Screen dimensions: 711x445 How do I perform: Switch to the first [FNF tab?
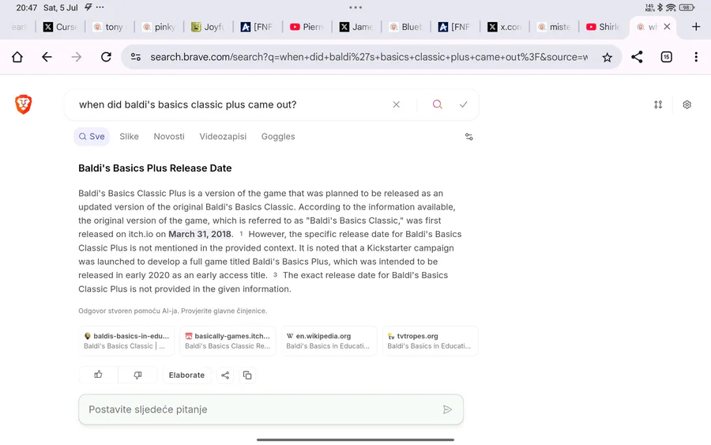[257, 27]
